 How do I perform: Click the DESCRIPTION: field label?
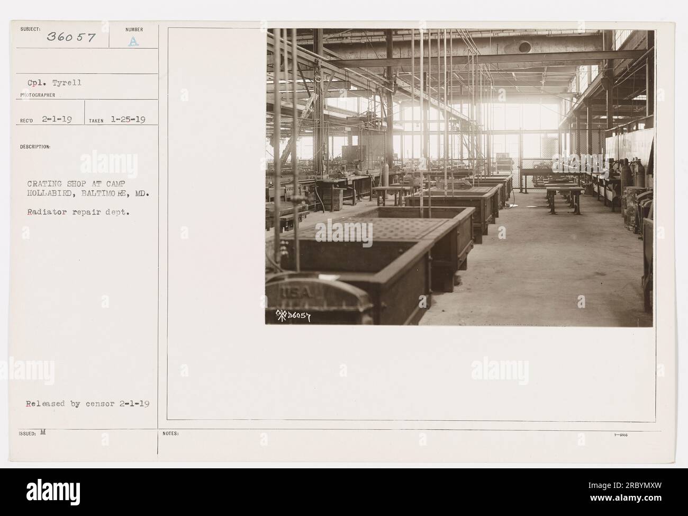pyautogui.click(x=35, y=146)
